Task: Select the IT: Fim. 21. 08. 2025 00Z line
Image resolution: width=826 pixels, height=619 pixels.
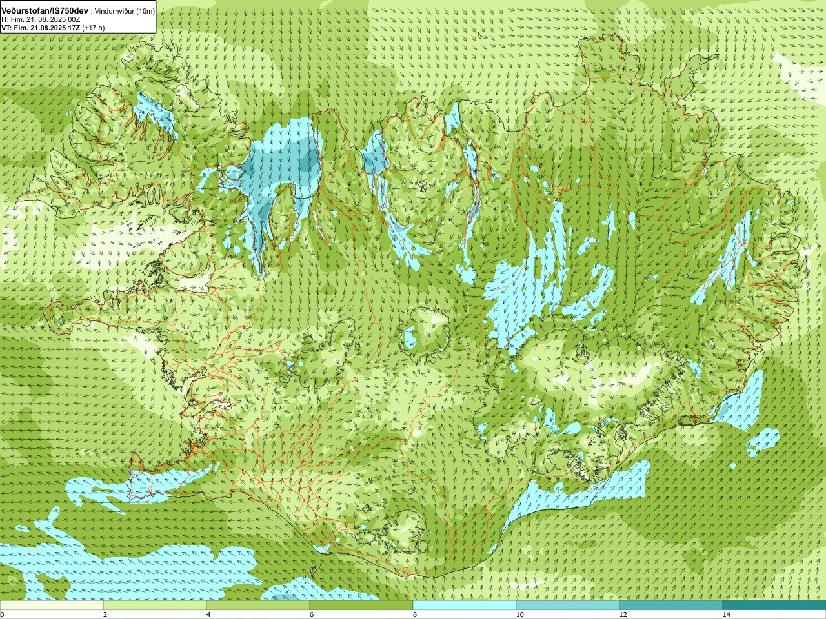Action: [41, 19]
